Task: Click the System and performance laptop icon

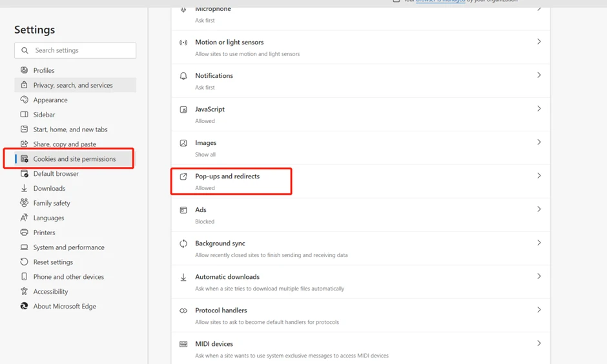Action: [x=24, y=247]
